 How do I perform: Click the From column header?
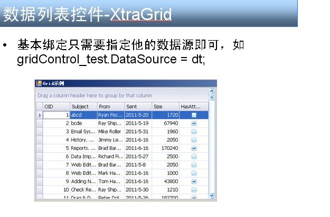click(111, 107)
